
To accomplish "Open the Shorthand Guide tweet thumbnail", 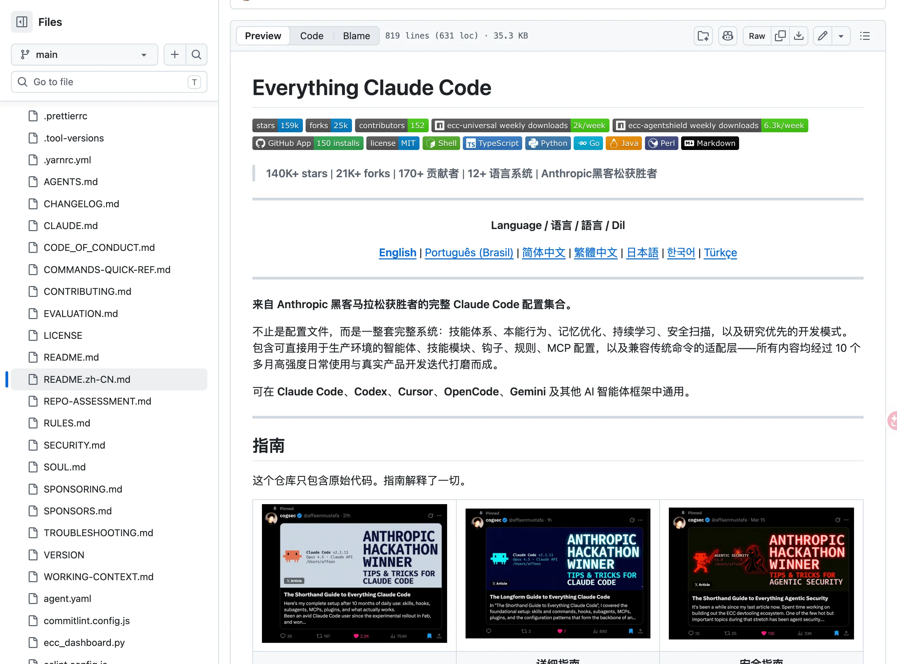I will point(354,573).
